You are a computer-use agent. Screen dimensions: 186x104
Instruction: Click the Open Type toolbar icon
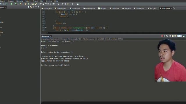coord(33,4)
